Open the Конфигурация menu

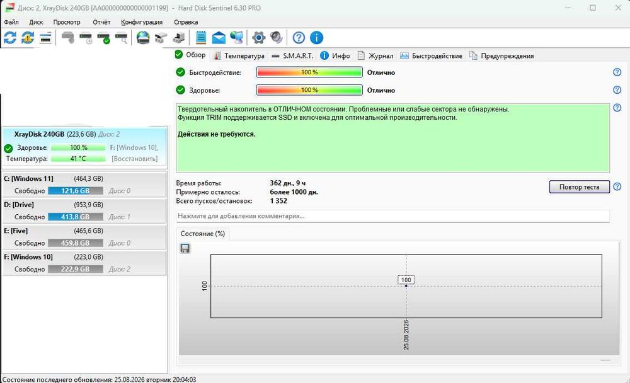[x=142, y=22]
